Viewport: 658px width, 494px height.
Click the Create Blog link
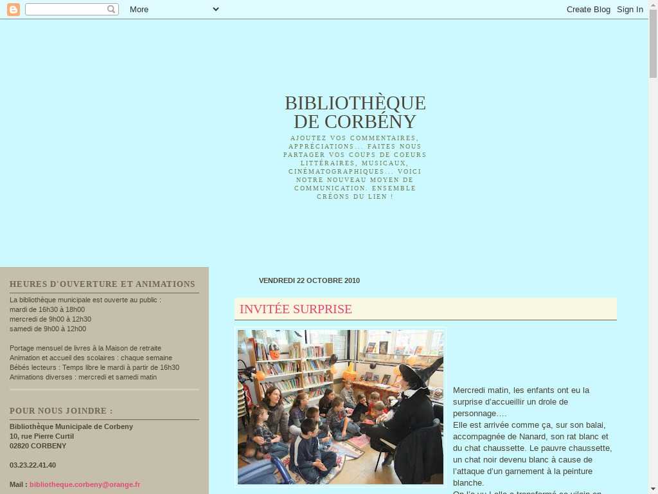pos(588,9)
